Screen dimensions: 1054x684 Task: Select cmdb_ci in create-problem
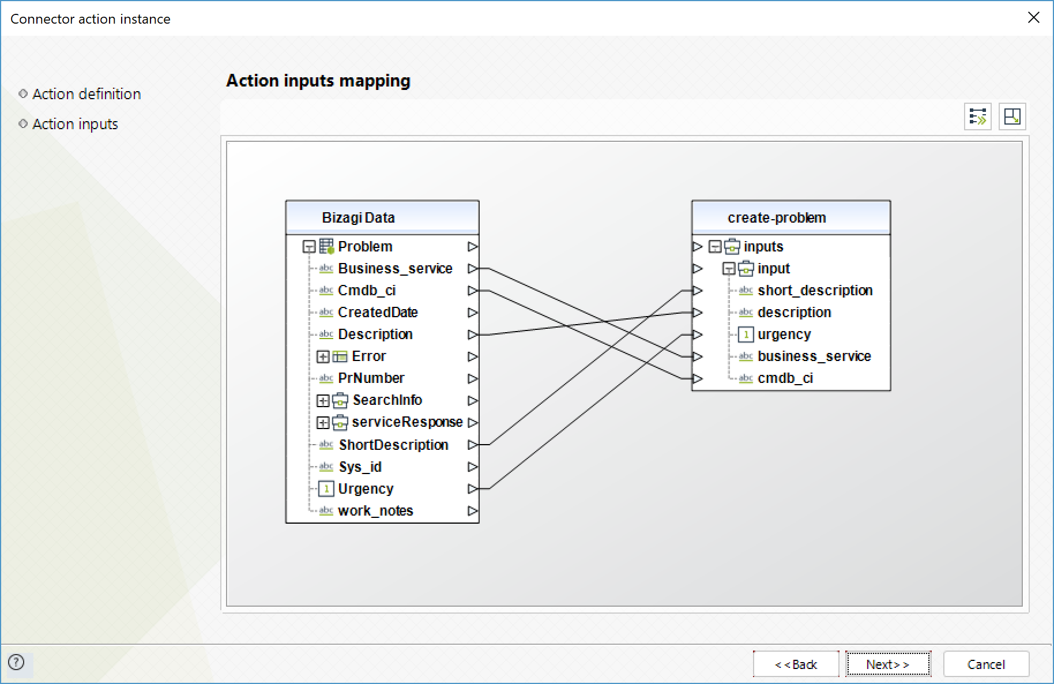(785, 378)
